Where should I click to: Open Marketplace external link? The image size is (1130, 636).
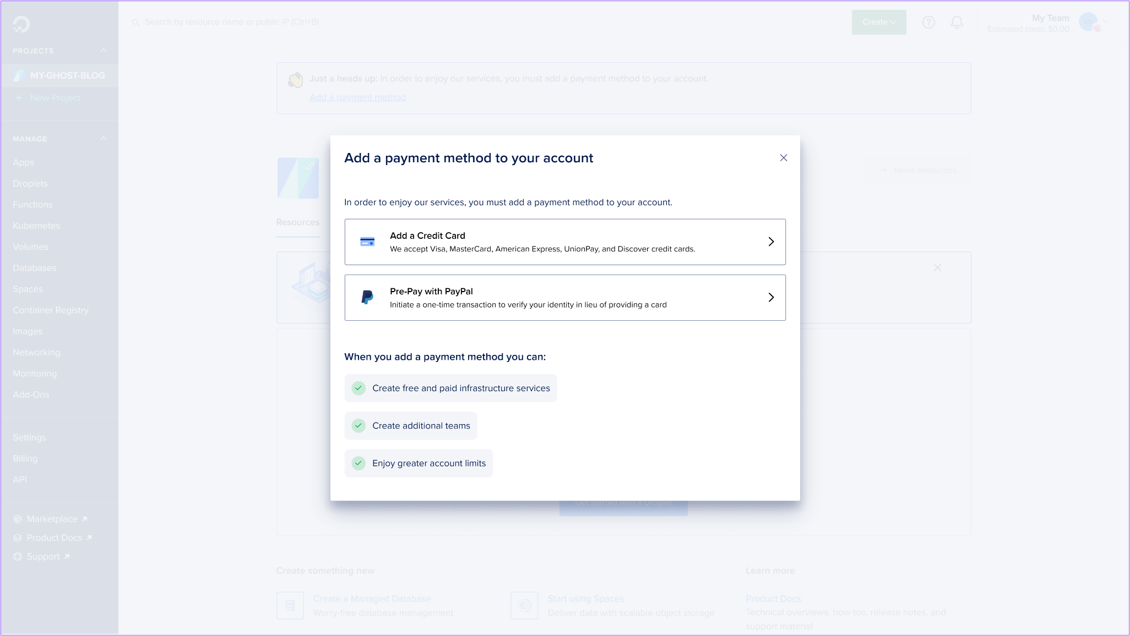pos(57,519)
